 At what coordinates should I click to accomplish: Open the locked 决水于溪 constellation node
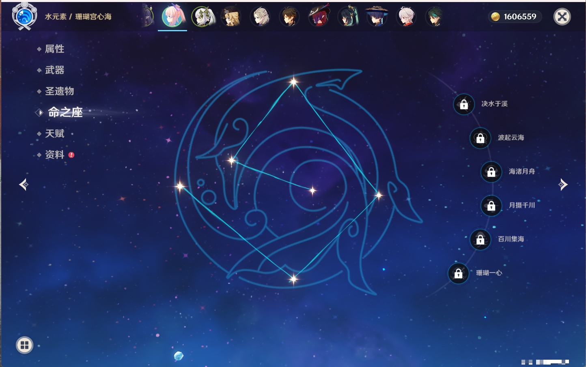point(464,104)
